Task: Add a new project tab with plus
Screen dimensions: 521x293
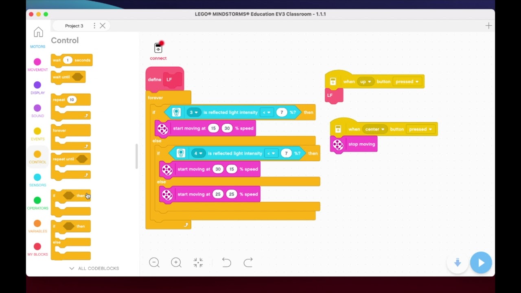Action: point(488,26)
